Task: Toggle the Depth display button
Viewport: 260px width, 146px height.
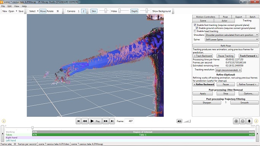Action: pyautogui.click(x=134, y=11)
